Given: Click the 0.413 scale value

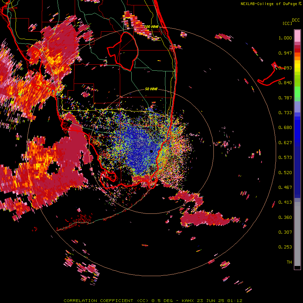Looking at the screenshot, I should tap(285, 202).
